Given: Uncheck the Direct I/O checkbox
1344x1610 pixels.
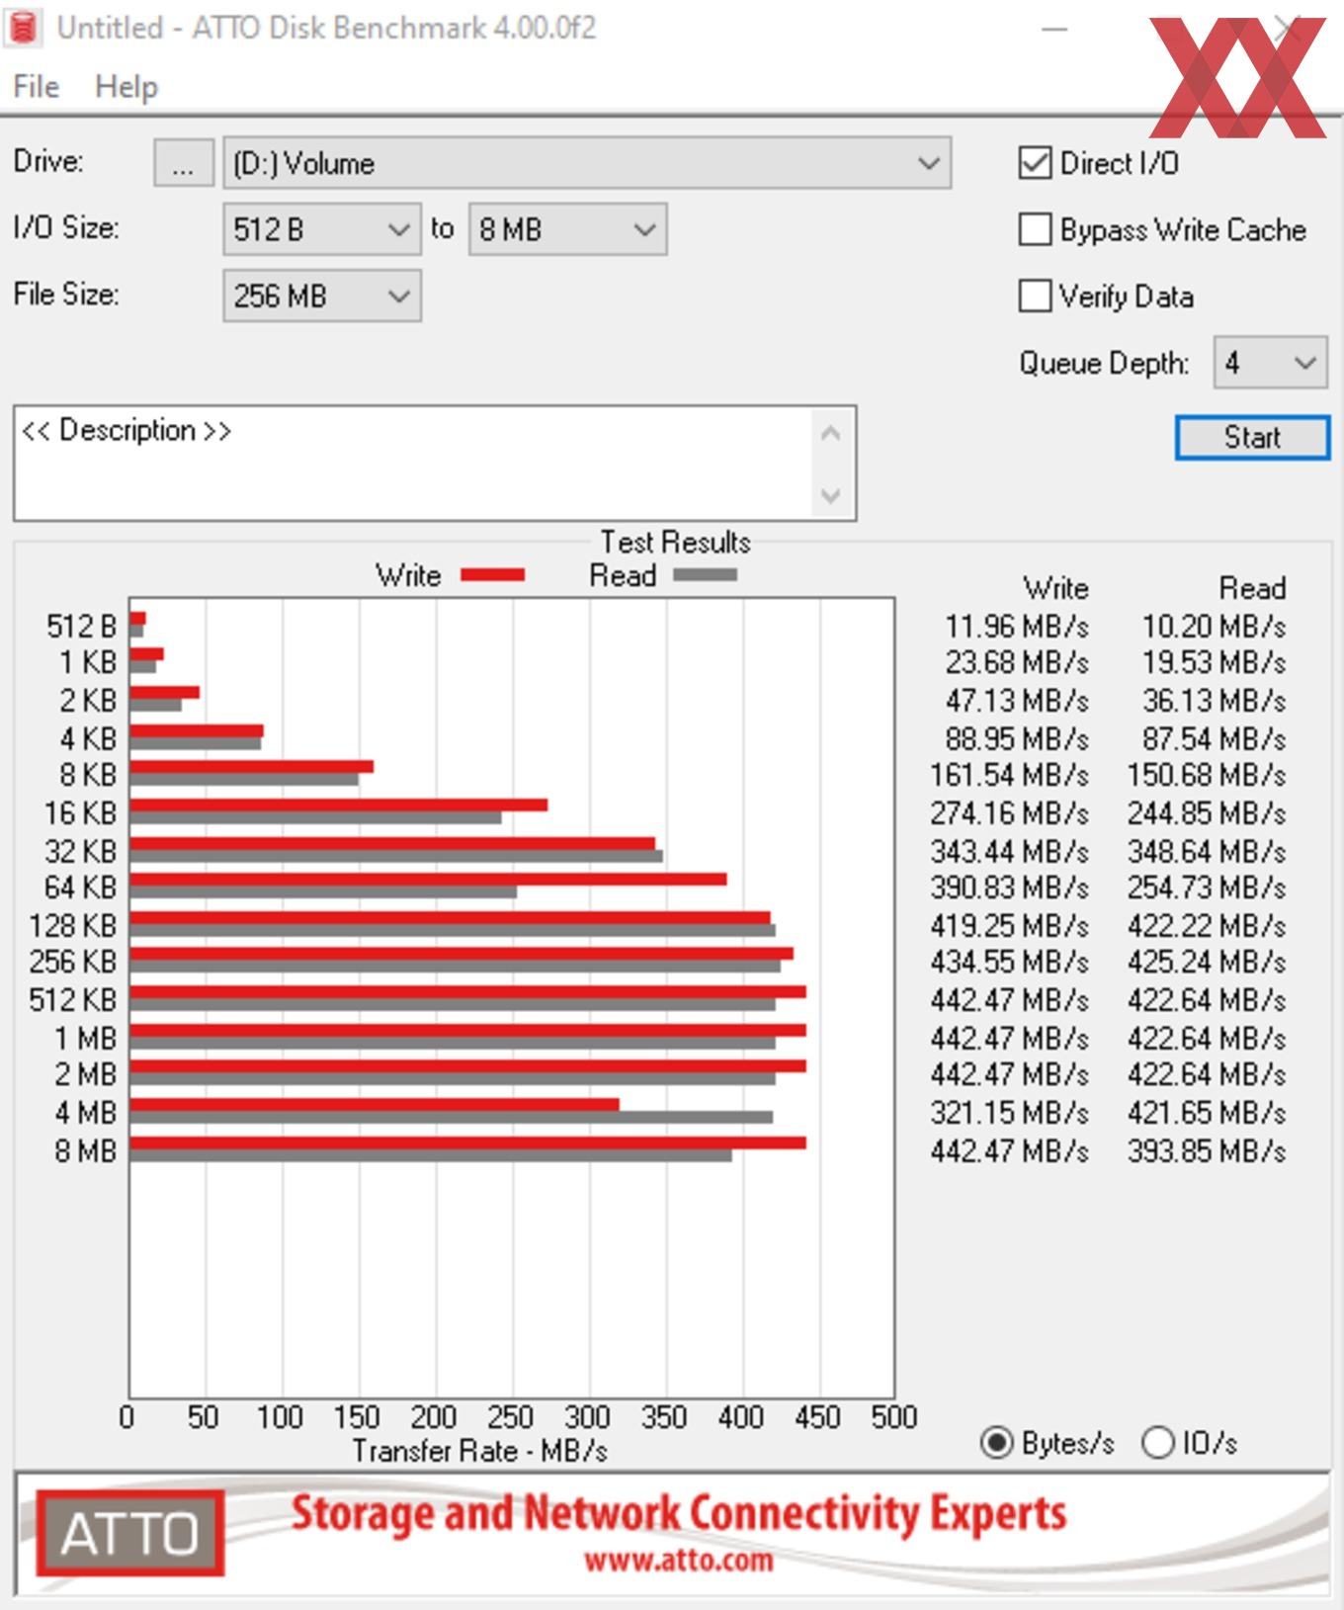Looking at the screenshot, I should (x=1035, y=163).
